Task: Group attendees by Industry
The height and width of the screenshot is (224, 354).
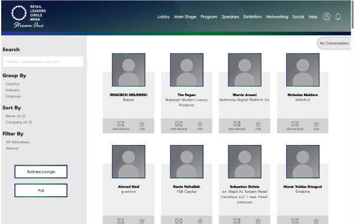Action: point(12,90)
